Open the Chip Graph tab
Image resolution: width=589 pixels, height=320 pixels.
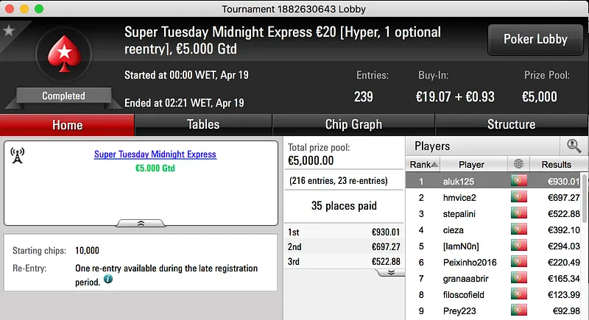(x=353, y=124)
